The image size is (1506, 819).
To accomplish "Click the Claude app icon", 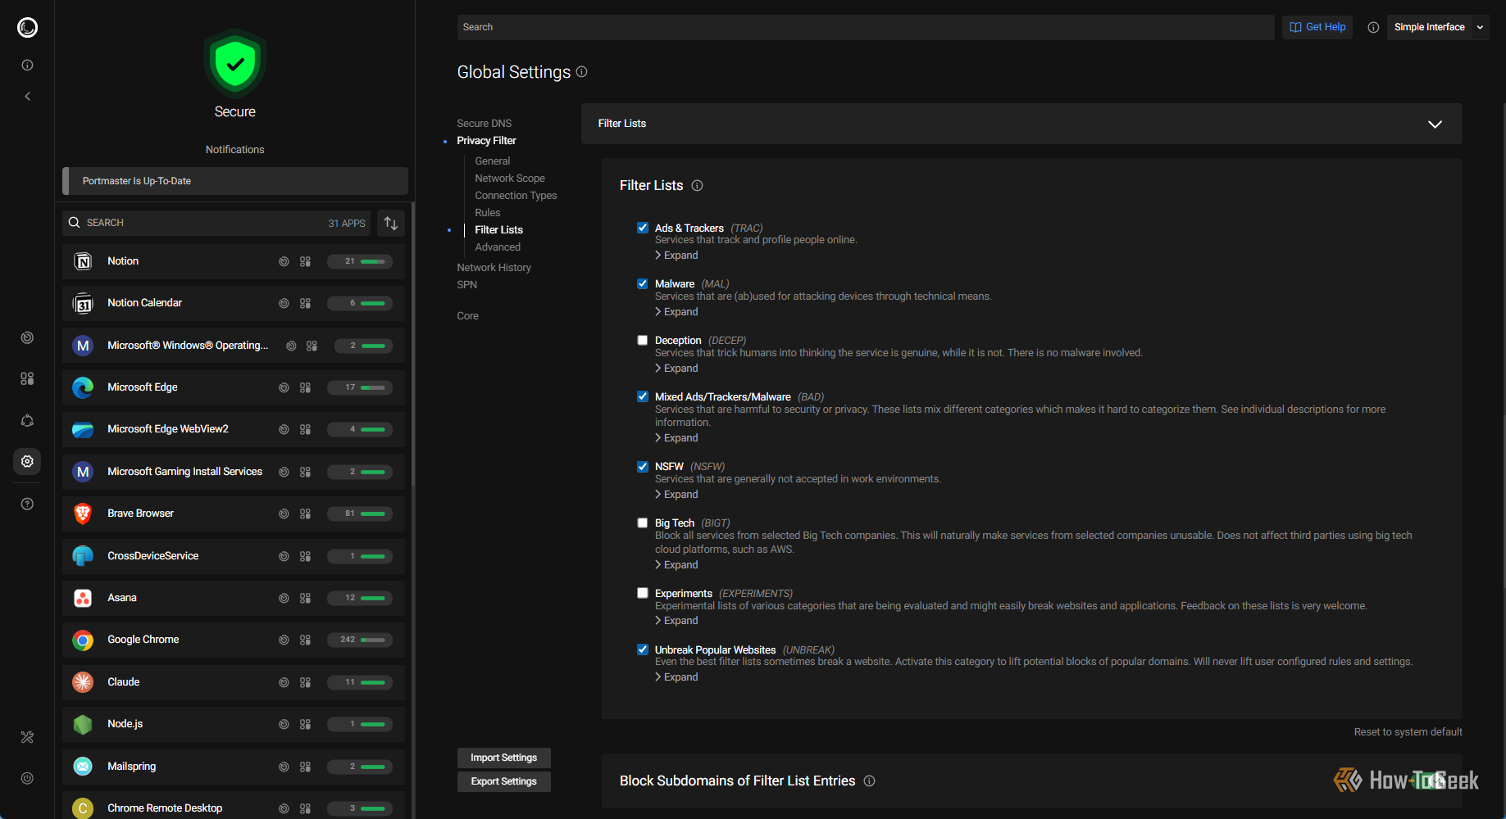I will coord(83,682).
